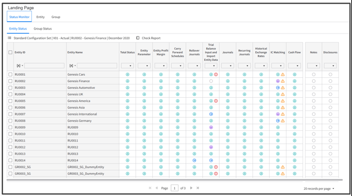Screen dimensions: 352x196
Task: Open the Entity tab
Action: (x=40, y=17)
